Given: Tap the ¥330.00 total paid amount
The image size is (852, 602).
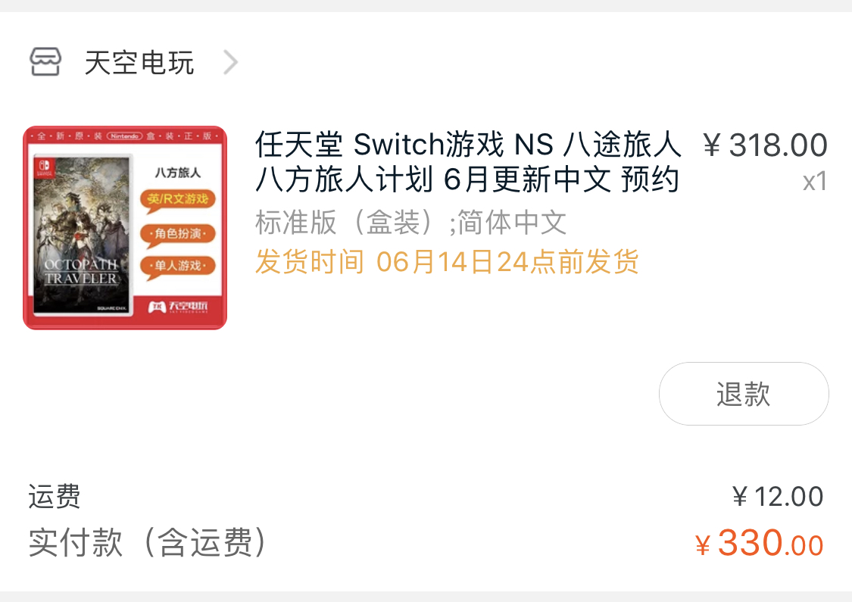Looking at the screenshot, I should click(x=760, y=543).
